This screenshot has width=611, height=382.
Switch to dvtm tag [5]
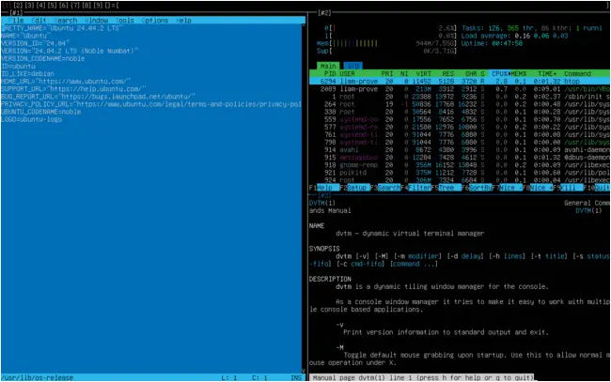tap(52, 6)
